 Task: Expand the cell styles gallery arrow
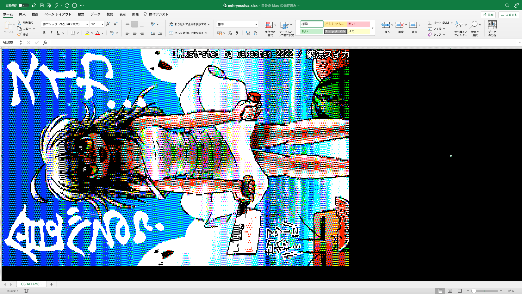tap(373, 28)
